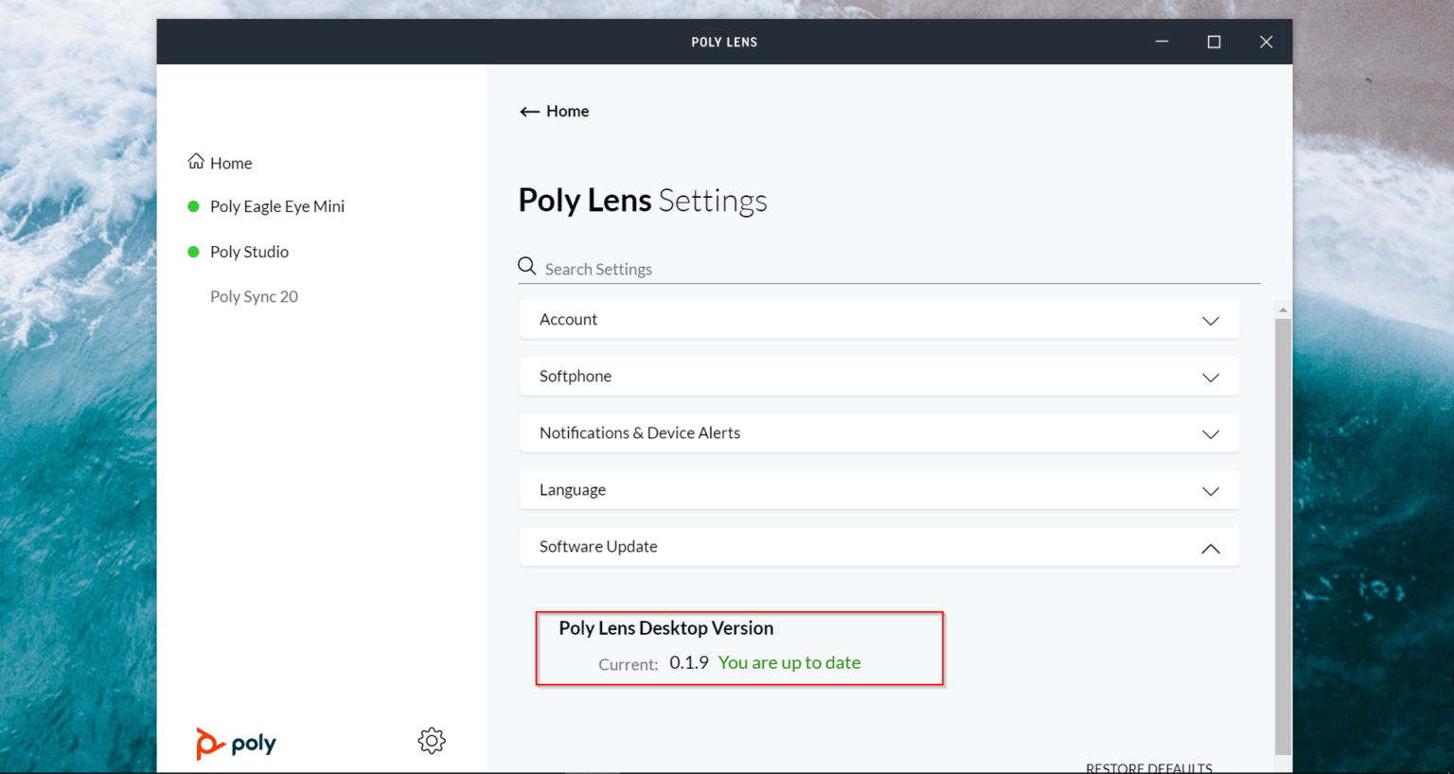
Task: Click the Home house icon in sidebar
Action: pyautogui.click(x=195, y=161)
